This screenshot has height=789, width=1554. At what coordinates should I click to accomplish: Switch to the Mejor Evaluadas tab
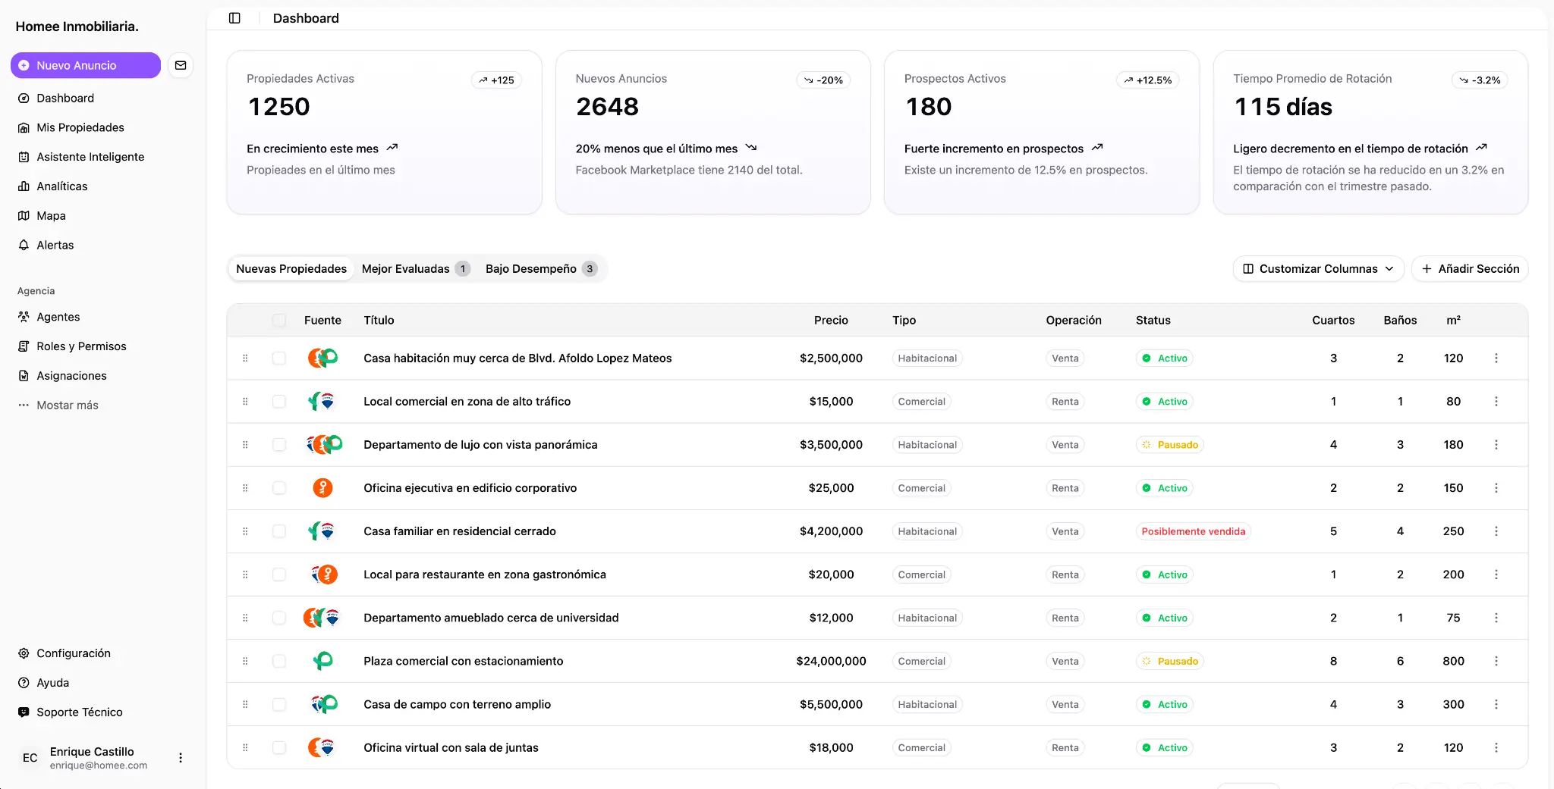pyautogui.click(x=415, y=269)
